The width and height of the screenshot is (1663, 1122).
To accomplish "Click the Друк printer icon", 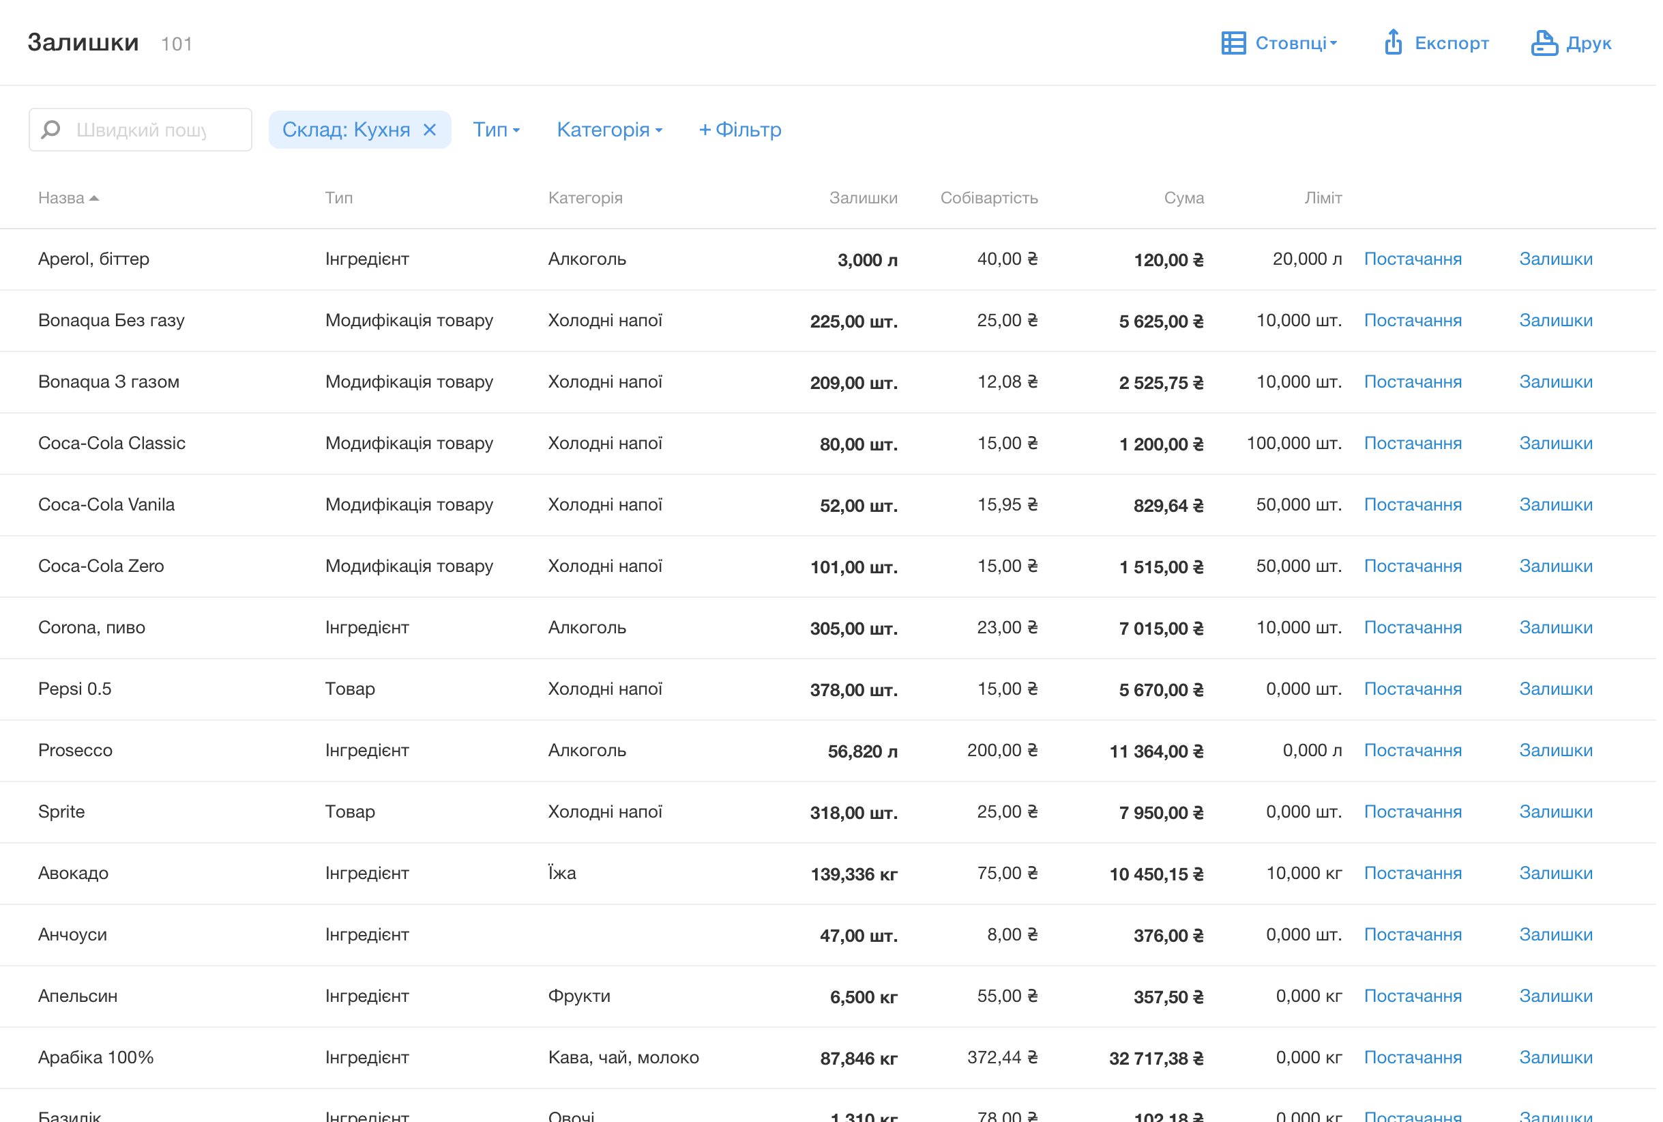I will tap(1544, 43).
